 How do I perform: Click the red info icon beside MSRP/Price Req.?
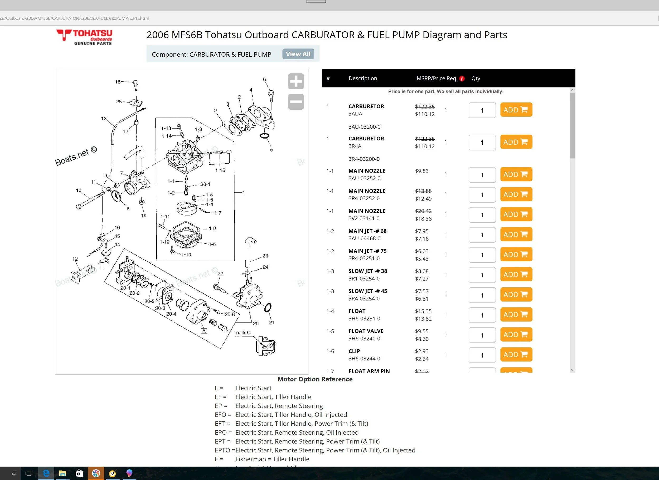[462, 79]
